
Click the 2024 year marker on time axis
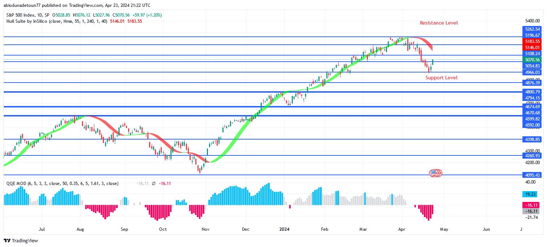[284, 229]
